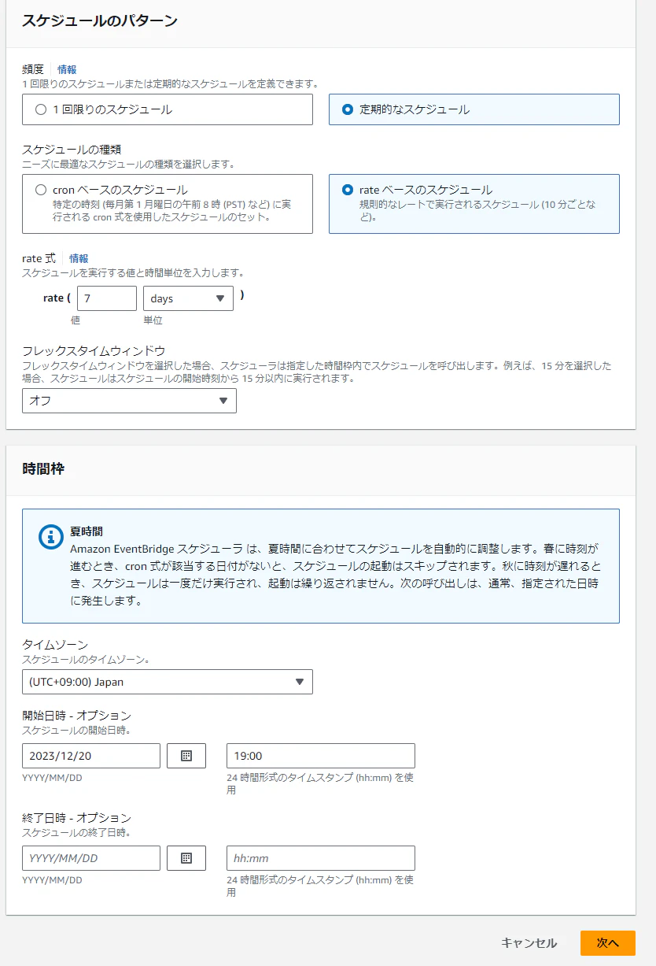
Task: Click the empty end date field
Action: click(x=91, y=858)
